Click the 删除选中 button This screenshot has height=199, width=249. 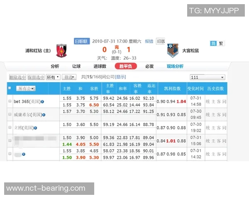tap(17, 77)
